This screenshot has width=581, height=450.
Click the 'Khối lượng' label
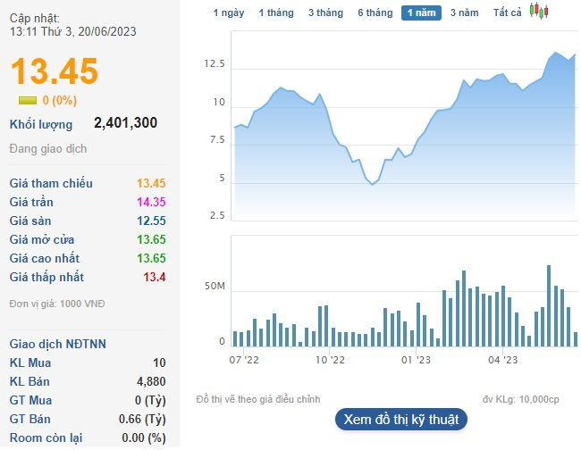click(41, 125)
